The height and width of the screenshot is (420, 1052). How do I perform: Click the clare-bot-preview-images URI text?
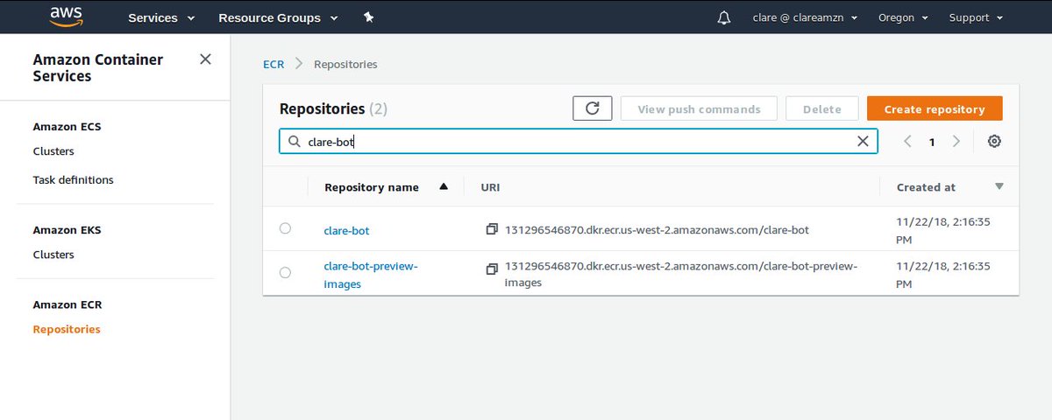[680, 274]
